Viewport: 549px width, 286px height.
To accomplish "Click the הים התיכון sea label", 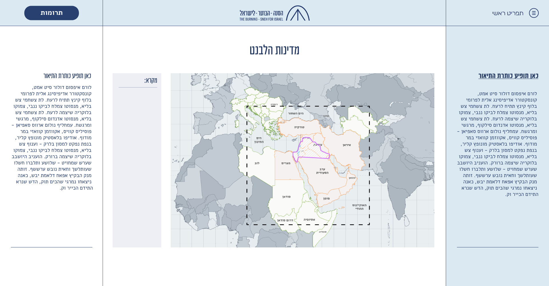I will point(259,140).
